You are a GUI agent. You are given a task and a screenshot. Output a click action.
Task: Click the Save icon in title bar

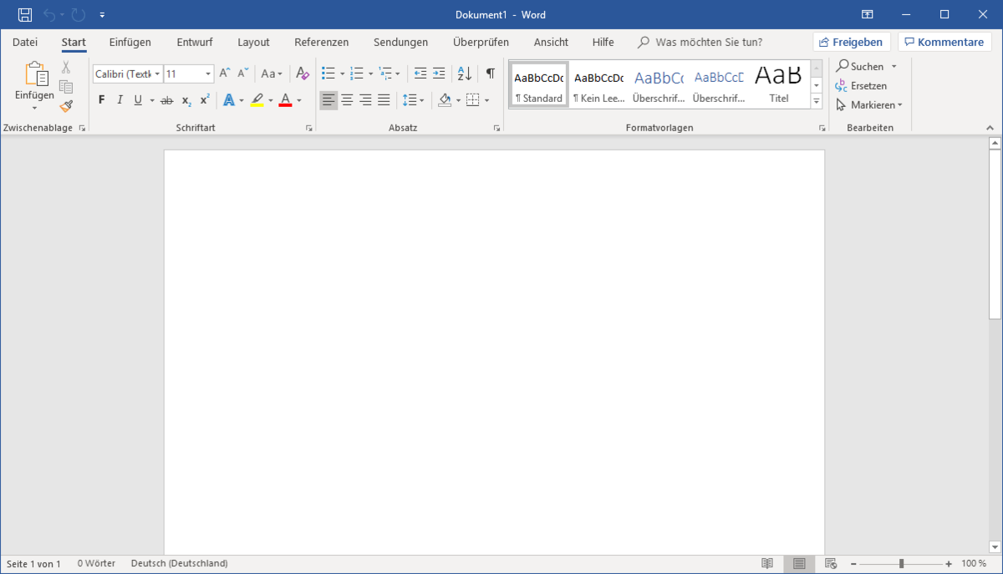coord(25,14)
